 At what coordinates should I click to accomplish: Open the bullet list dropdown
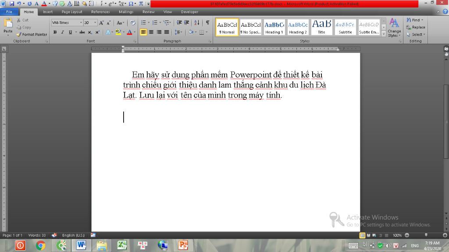[149, 23]
